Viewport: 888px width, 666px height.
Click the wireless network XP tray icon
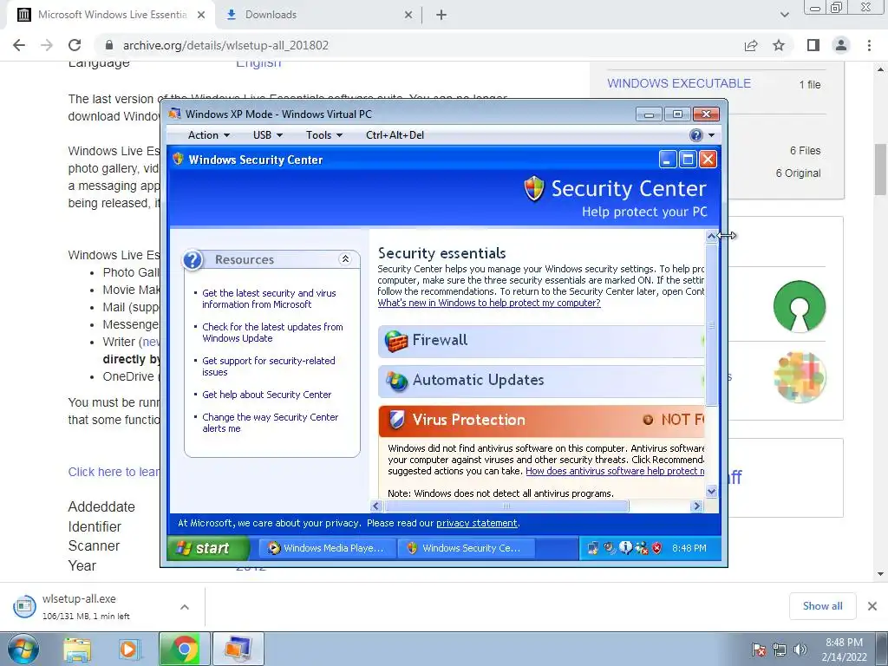click(x=610, y=548)
